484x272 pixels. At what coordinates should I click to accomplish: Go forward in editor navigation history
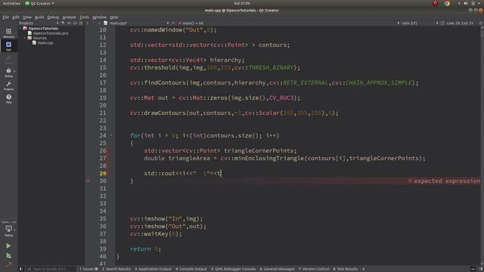coord(94,23)
